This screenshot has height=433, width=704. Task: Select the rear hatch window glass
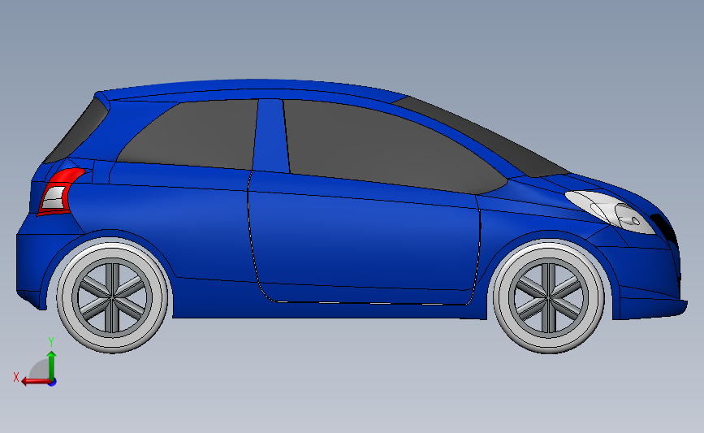[76, 131]
